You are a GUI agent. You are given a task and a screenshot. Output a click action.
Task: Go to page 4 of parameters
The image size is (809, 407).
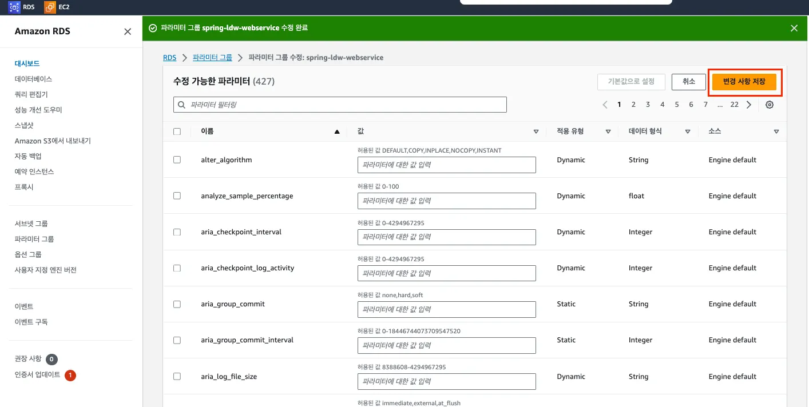coord(663,105)
